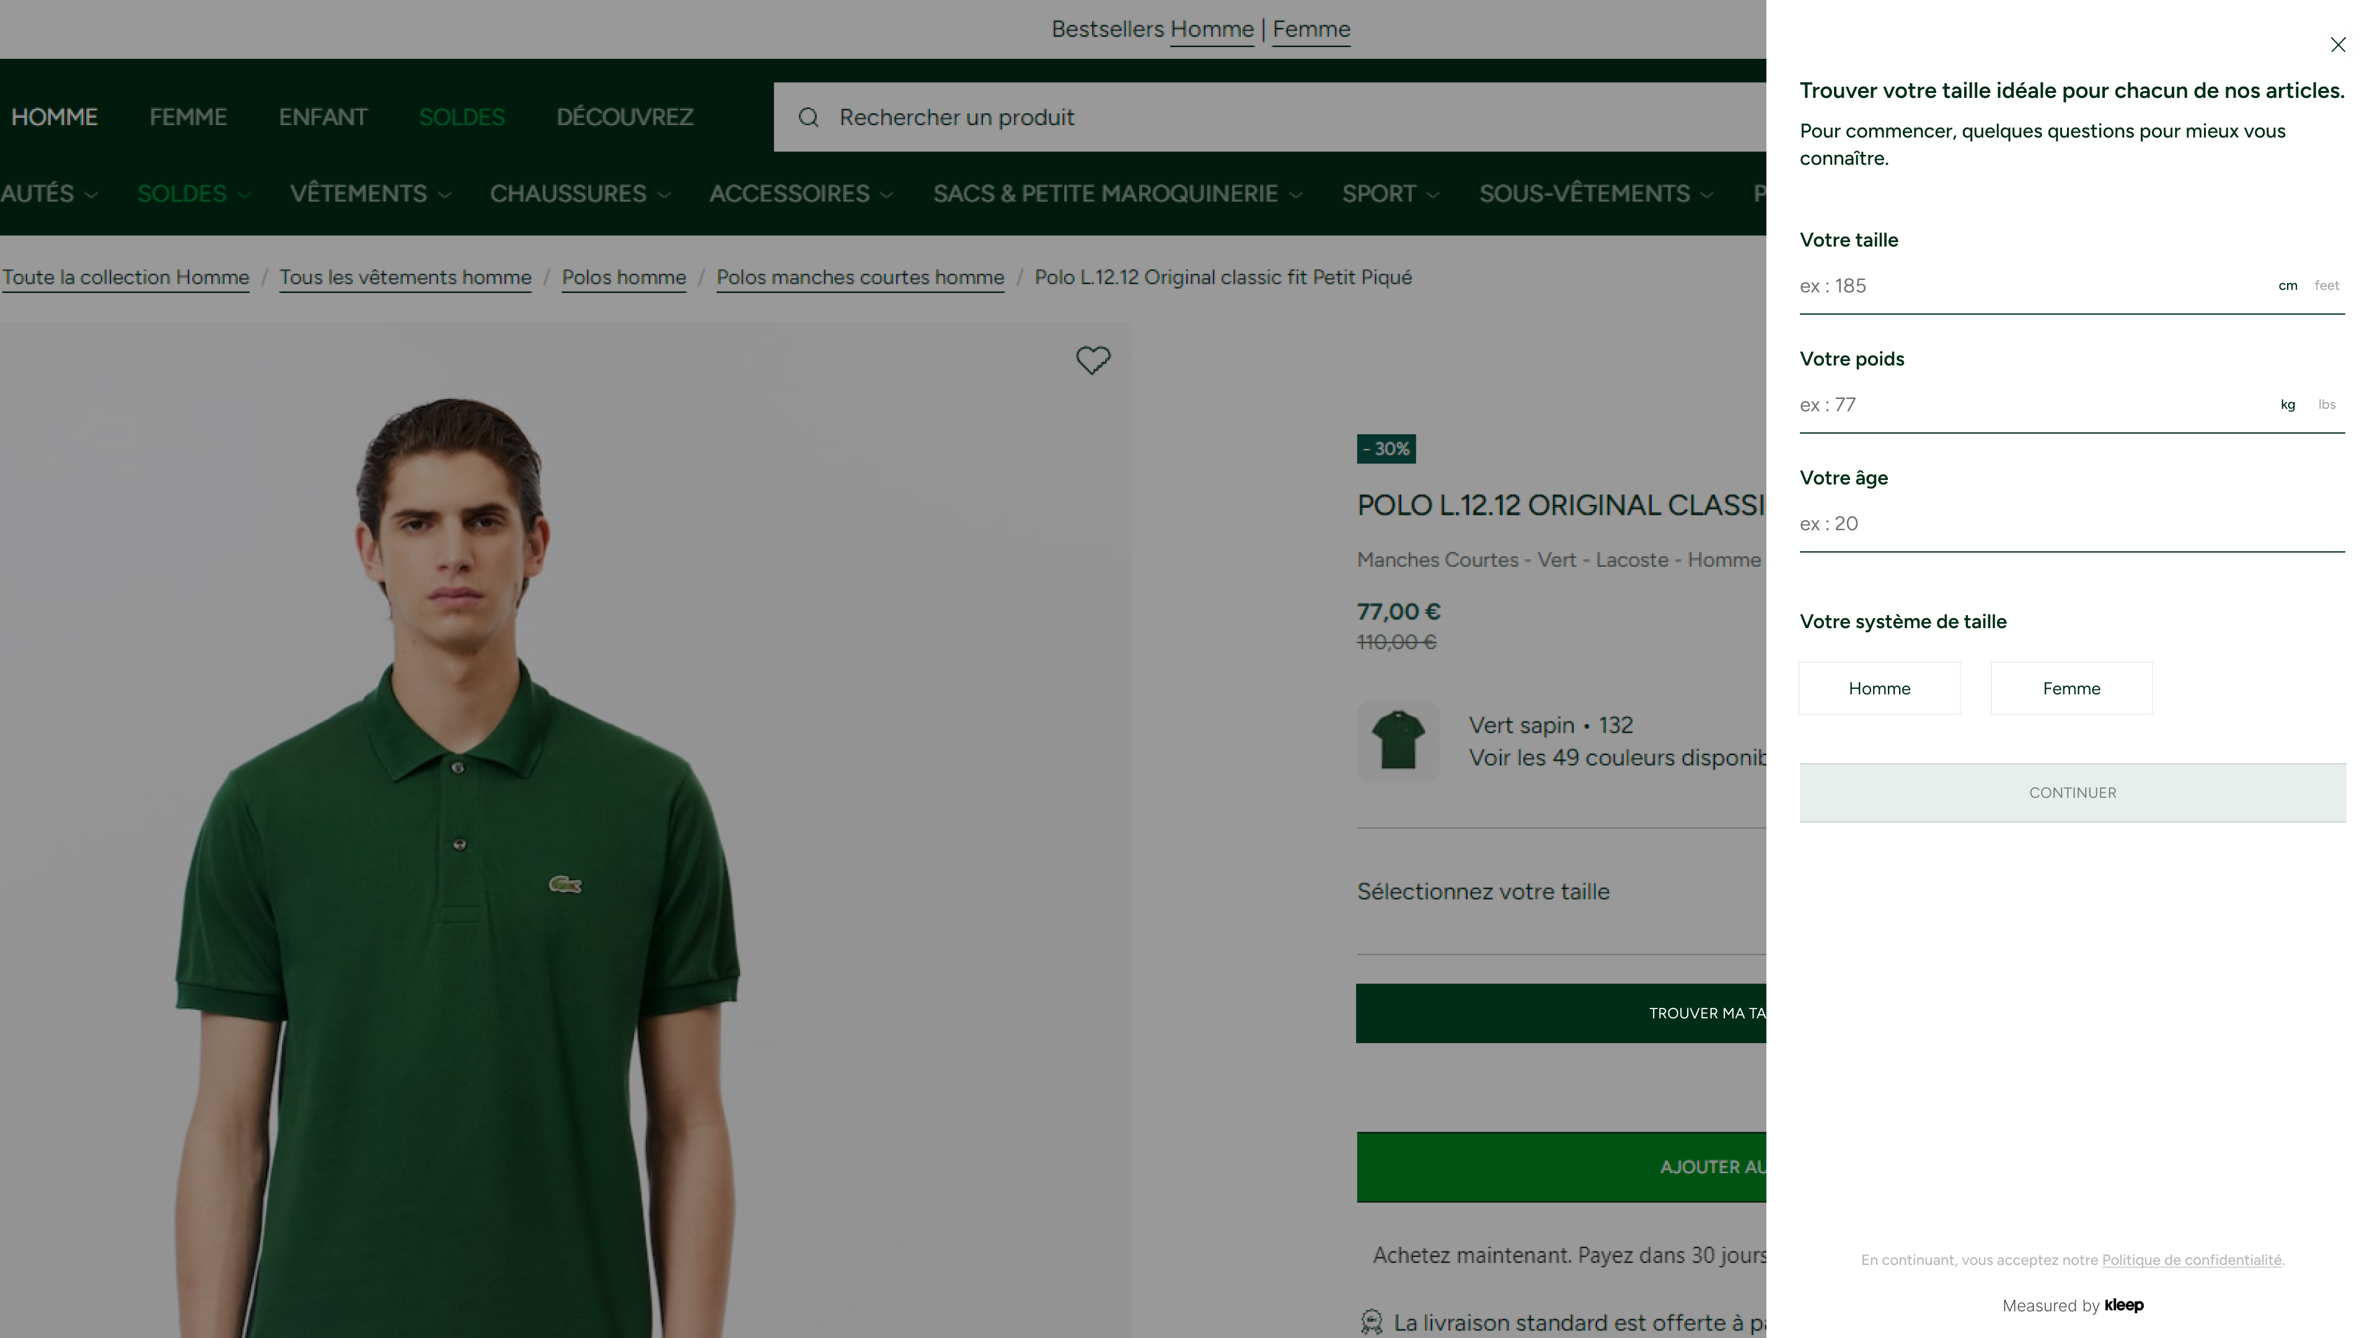The image size is (2380, 1338).
Task: Click the 77,00 € sale price
Action: point(1399,611)
